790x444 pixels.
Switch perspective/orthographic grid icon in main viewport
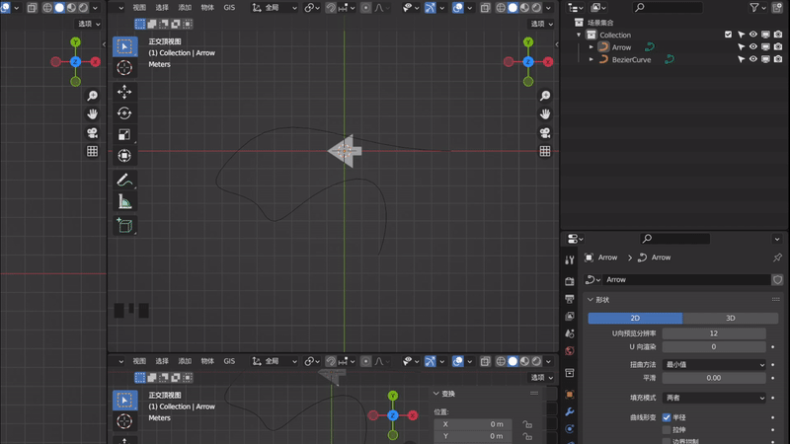point(545,151)
